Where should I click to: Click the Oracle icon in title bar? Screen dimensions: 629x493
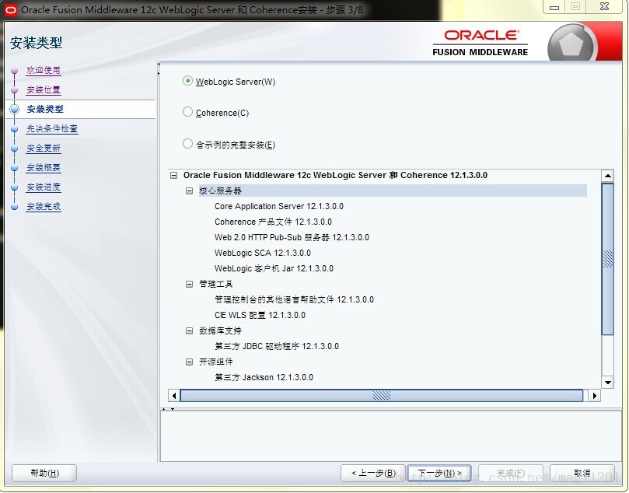[x=11, y=9]
